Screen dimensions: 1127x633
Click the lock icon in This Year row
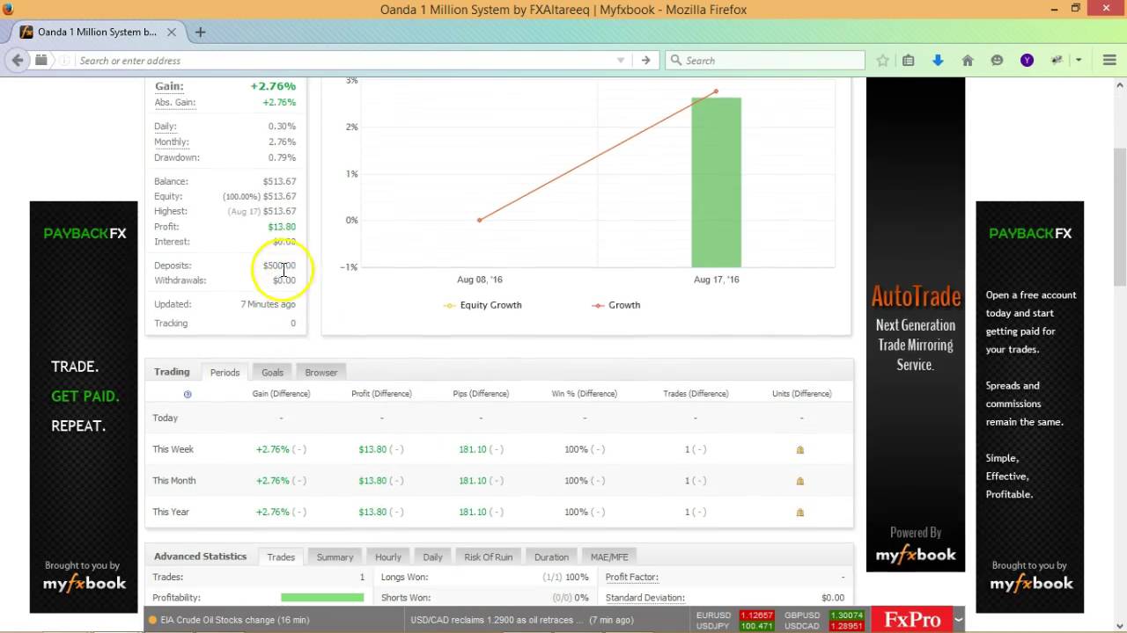799,512
